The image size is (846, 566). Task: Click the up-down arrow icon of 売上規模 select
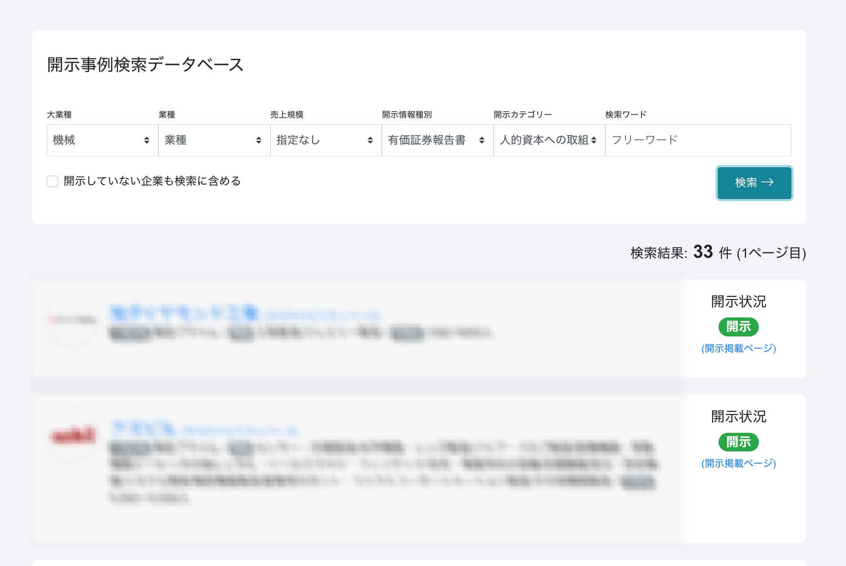(370, 140)
